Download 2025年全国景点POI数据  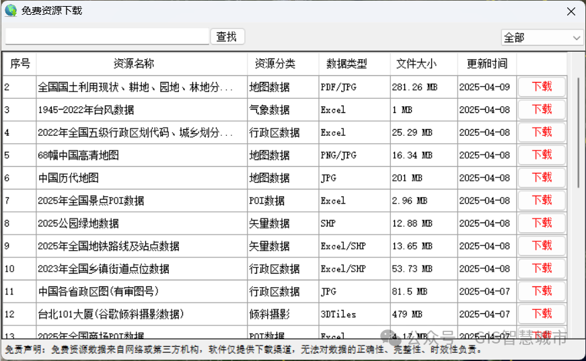point(542,200)
